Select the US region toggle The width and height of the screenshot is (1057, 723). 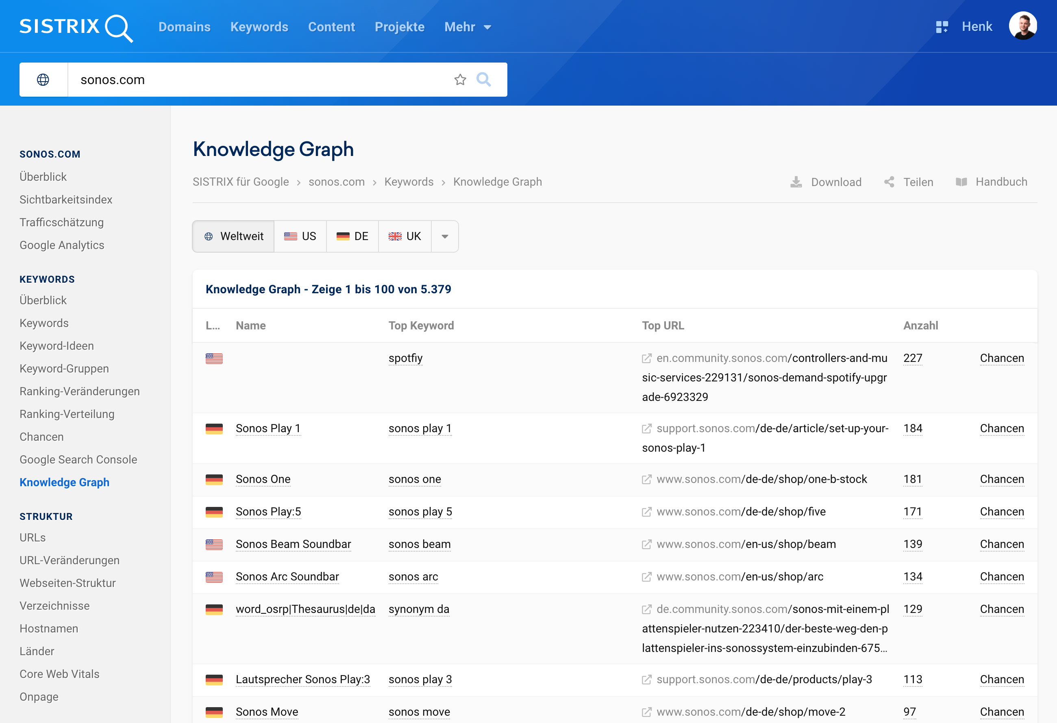tap(300, 236)
